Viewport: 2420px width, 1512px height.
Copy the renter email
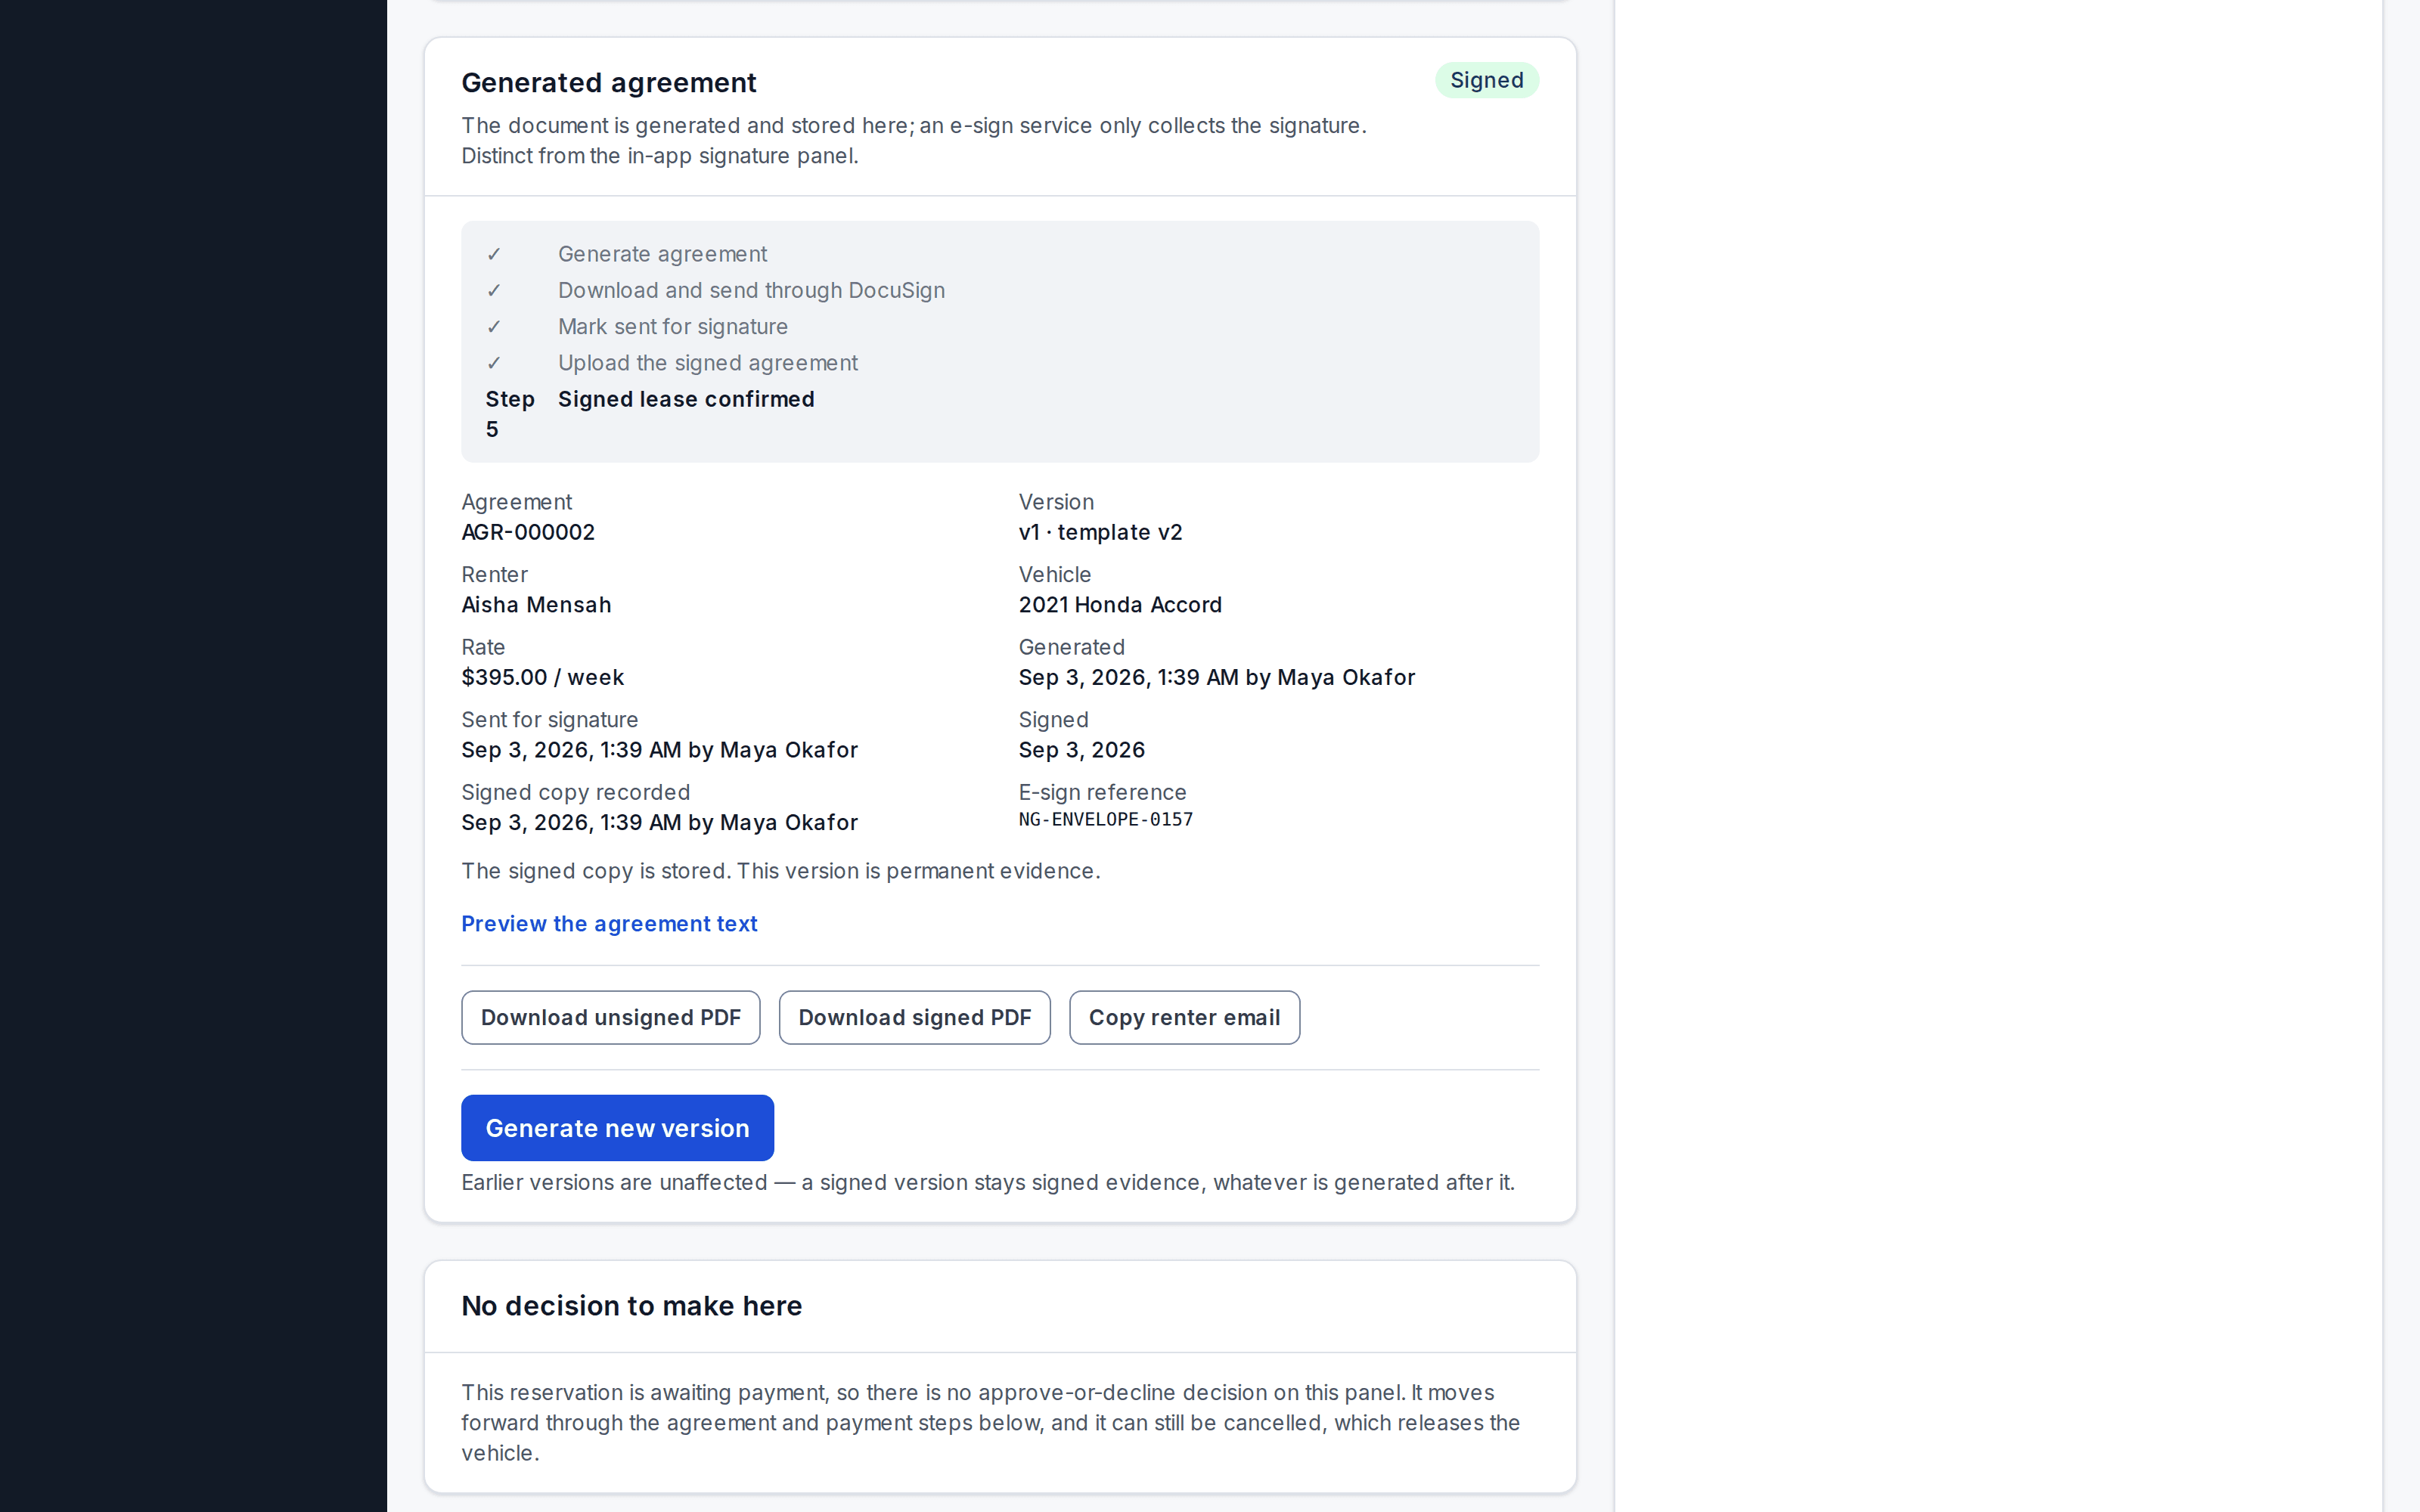coord(1184,1017)
